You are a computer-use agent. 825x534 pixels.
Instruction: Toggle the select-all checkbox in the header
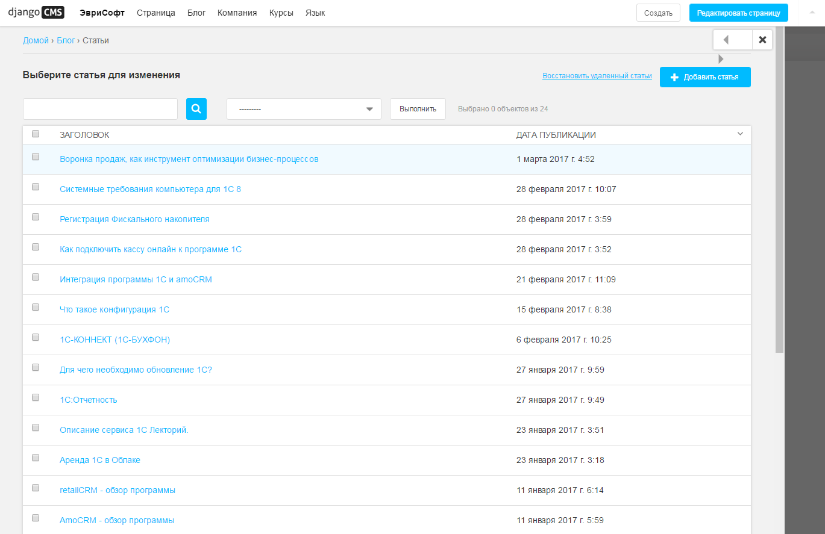[36, 134]
